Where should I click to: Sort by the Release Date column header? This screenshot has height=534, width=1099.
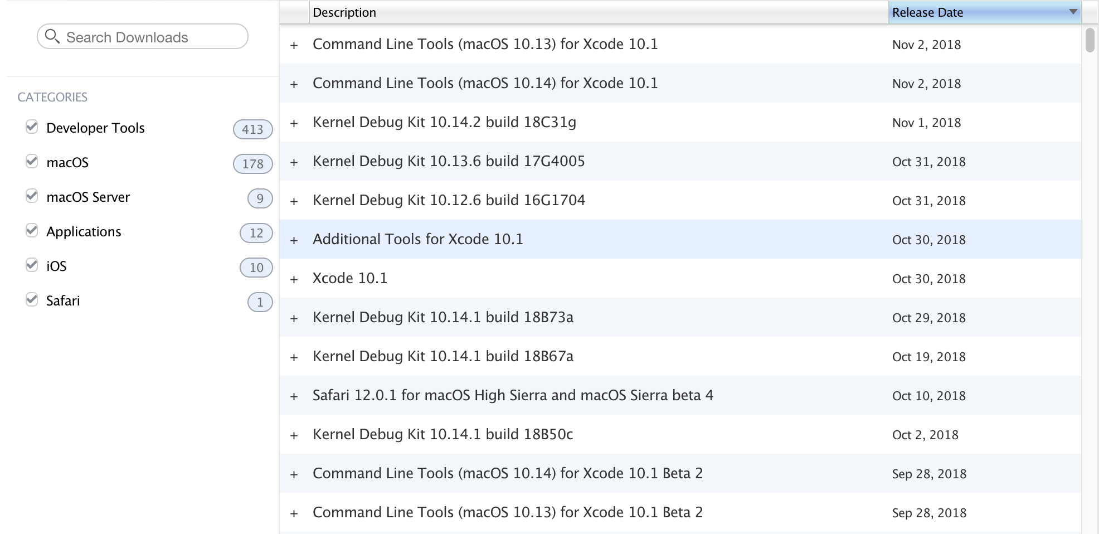tap(985, 12)
